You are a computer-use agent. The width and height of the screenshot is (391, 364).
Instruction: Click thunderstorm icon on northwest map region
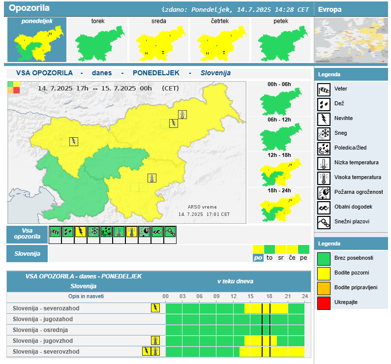click(74, 142)
